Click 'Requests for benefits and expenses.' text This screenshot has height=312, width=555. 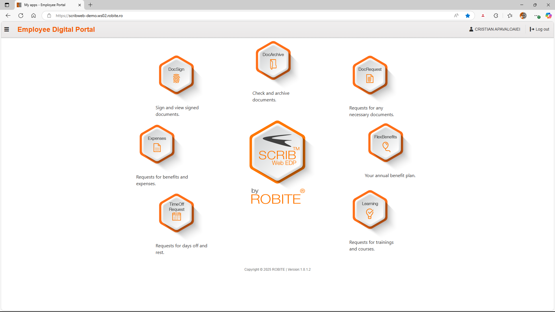(x=162, y=180)
